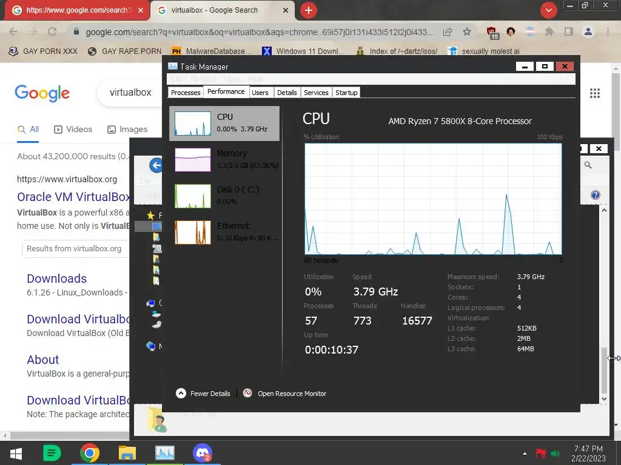Click the CPU utilization graph area
The image size is (621, 465).
tap(433, 199)
